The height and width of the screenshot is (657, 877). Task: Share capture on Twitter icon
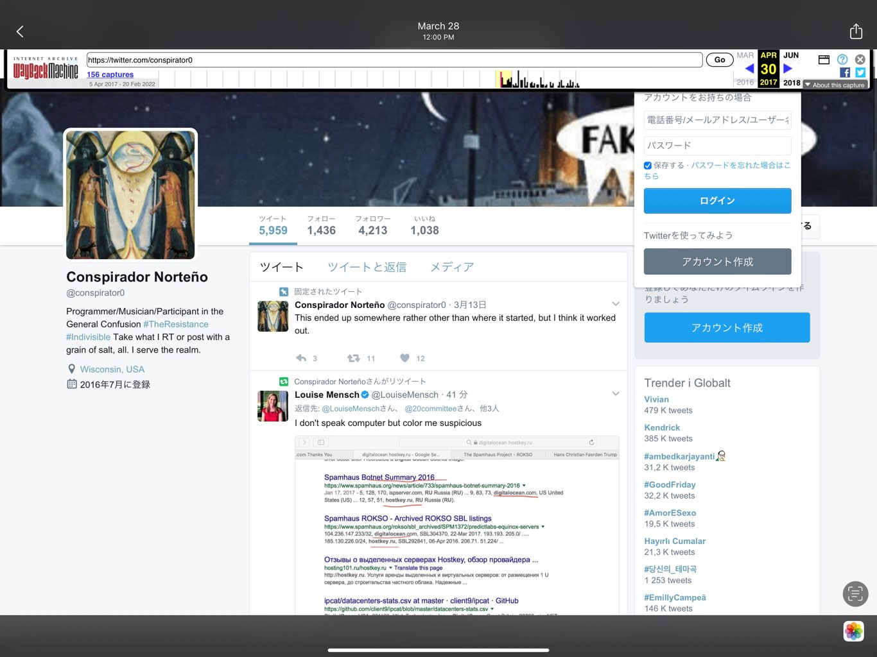tap(860, 73)
